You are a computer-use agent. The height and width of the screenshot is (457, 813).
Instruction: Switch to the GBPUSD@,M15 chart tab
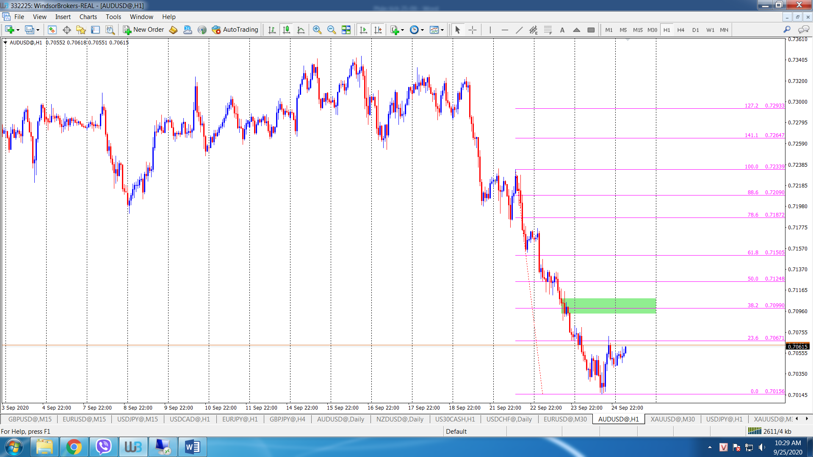[30, 419]
